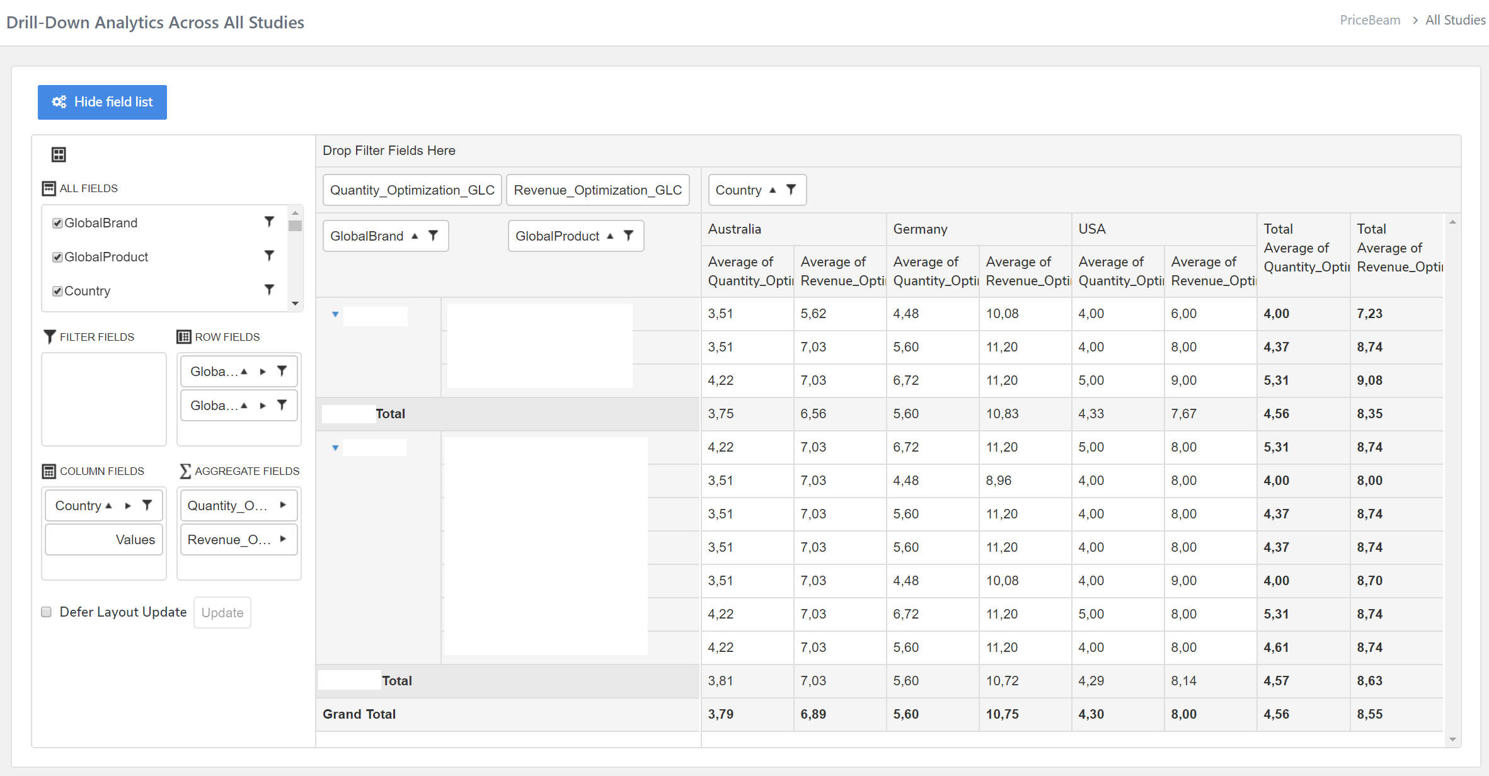
Task: Open Country filter in pivot column header
Action: tap(791, 190)
